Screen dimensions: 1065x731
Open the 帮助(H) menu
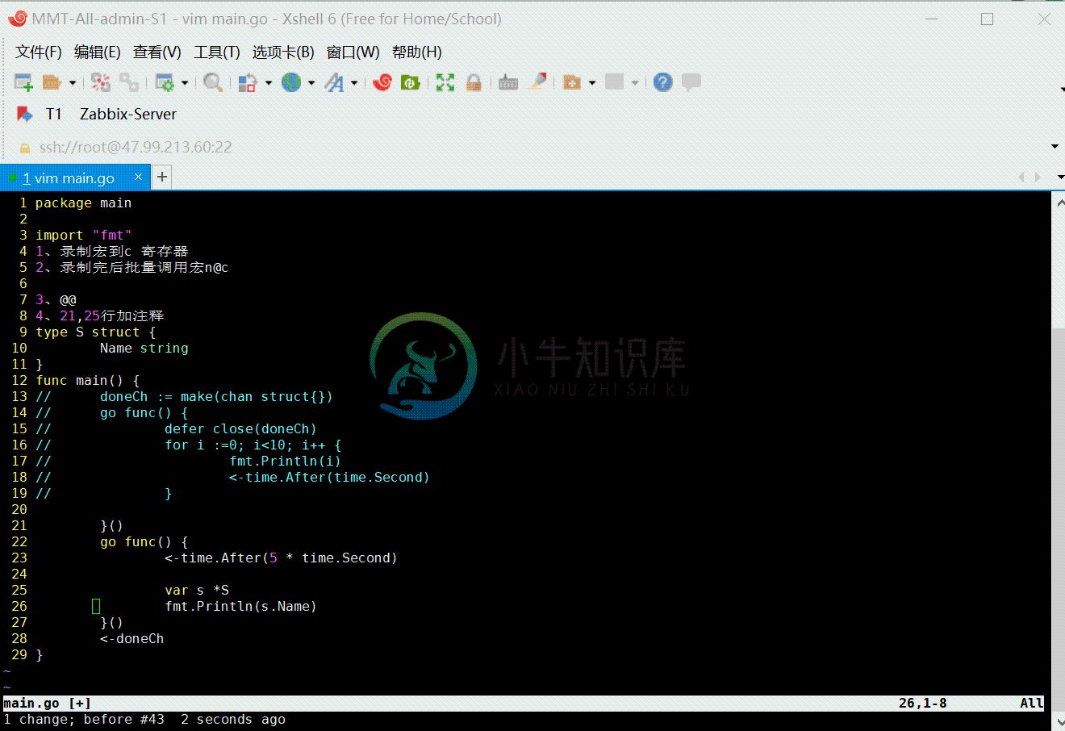pyautogui.click(x=417, y=52)
